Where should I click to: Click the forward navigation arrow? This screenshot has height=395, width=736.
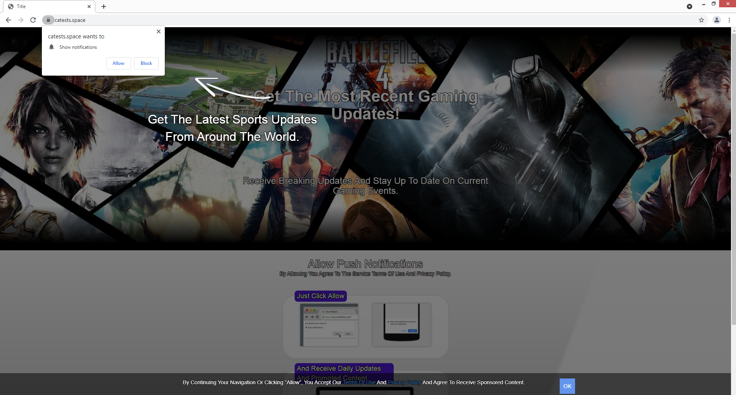(21, 20)
